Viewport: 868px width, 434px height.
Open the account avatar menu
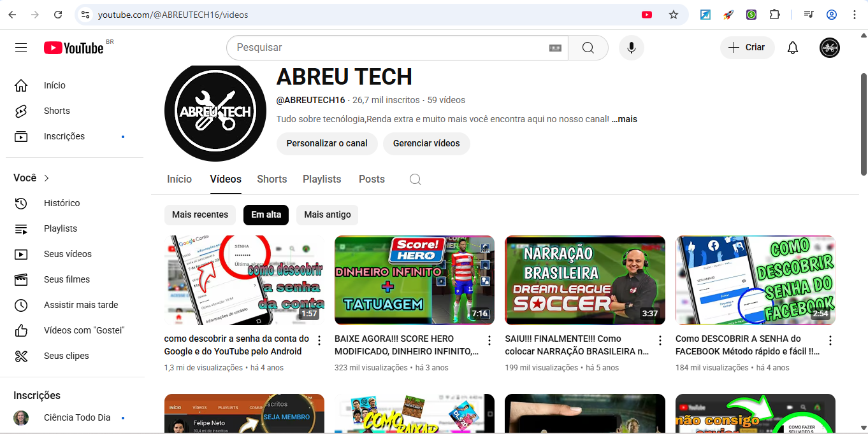coord(830,48)
